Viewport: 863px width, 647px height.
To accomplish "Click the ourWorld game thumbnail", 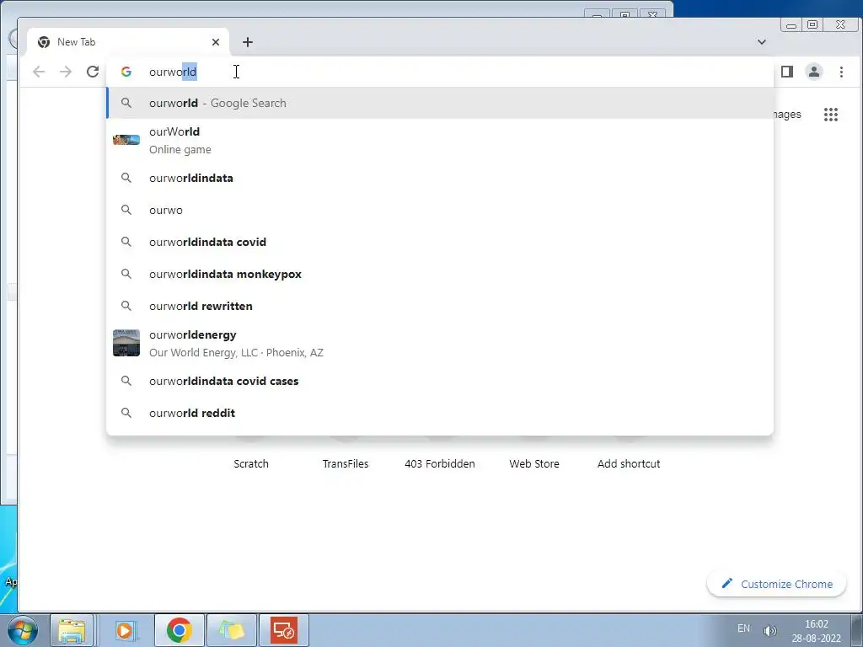I will pyautogui.click(x=126, y=140).
